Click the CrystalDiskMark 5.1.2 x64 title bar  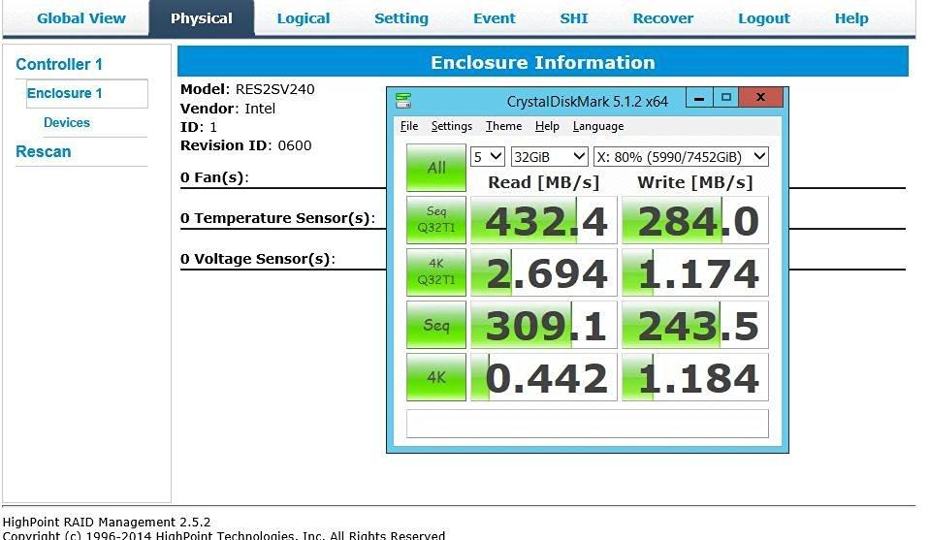point(587,102)
